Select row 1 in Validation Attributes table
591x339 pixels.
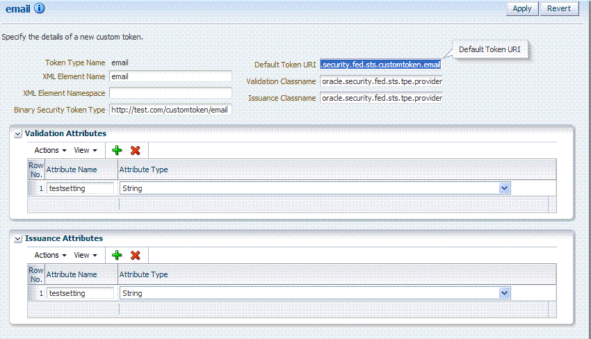click(36, 188)
